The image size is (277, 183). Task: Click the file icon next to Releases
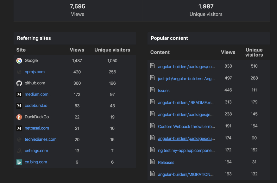click(x=153, y=162)
